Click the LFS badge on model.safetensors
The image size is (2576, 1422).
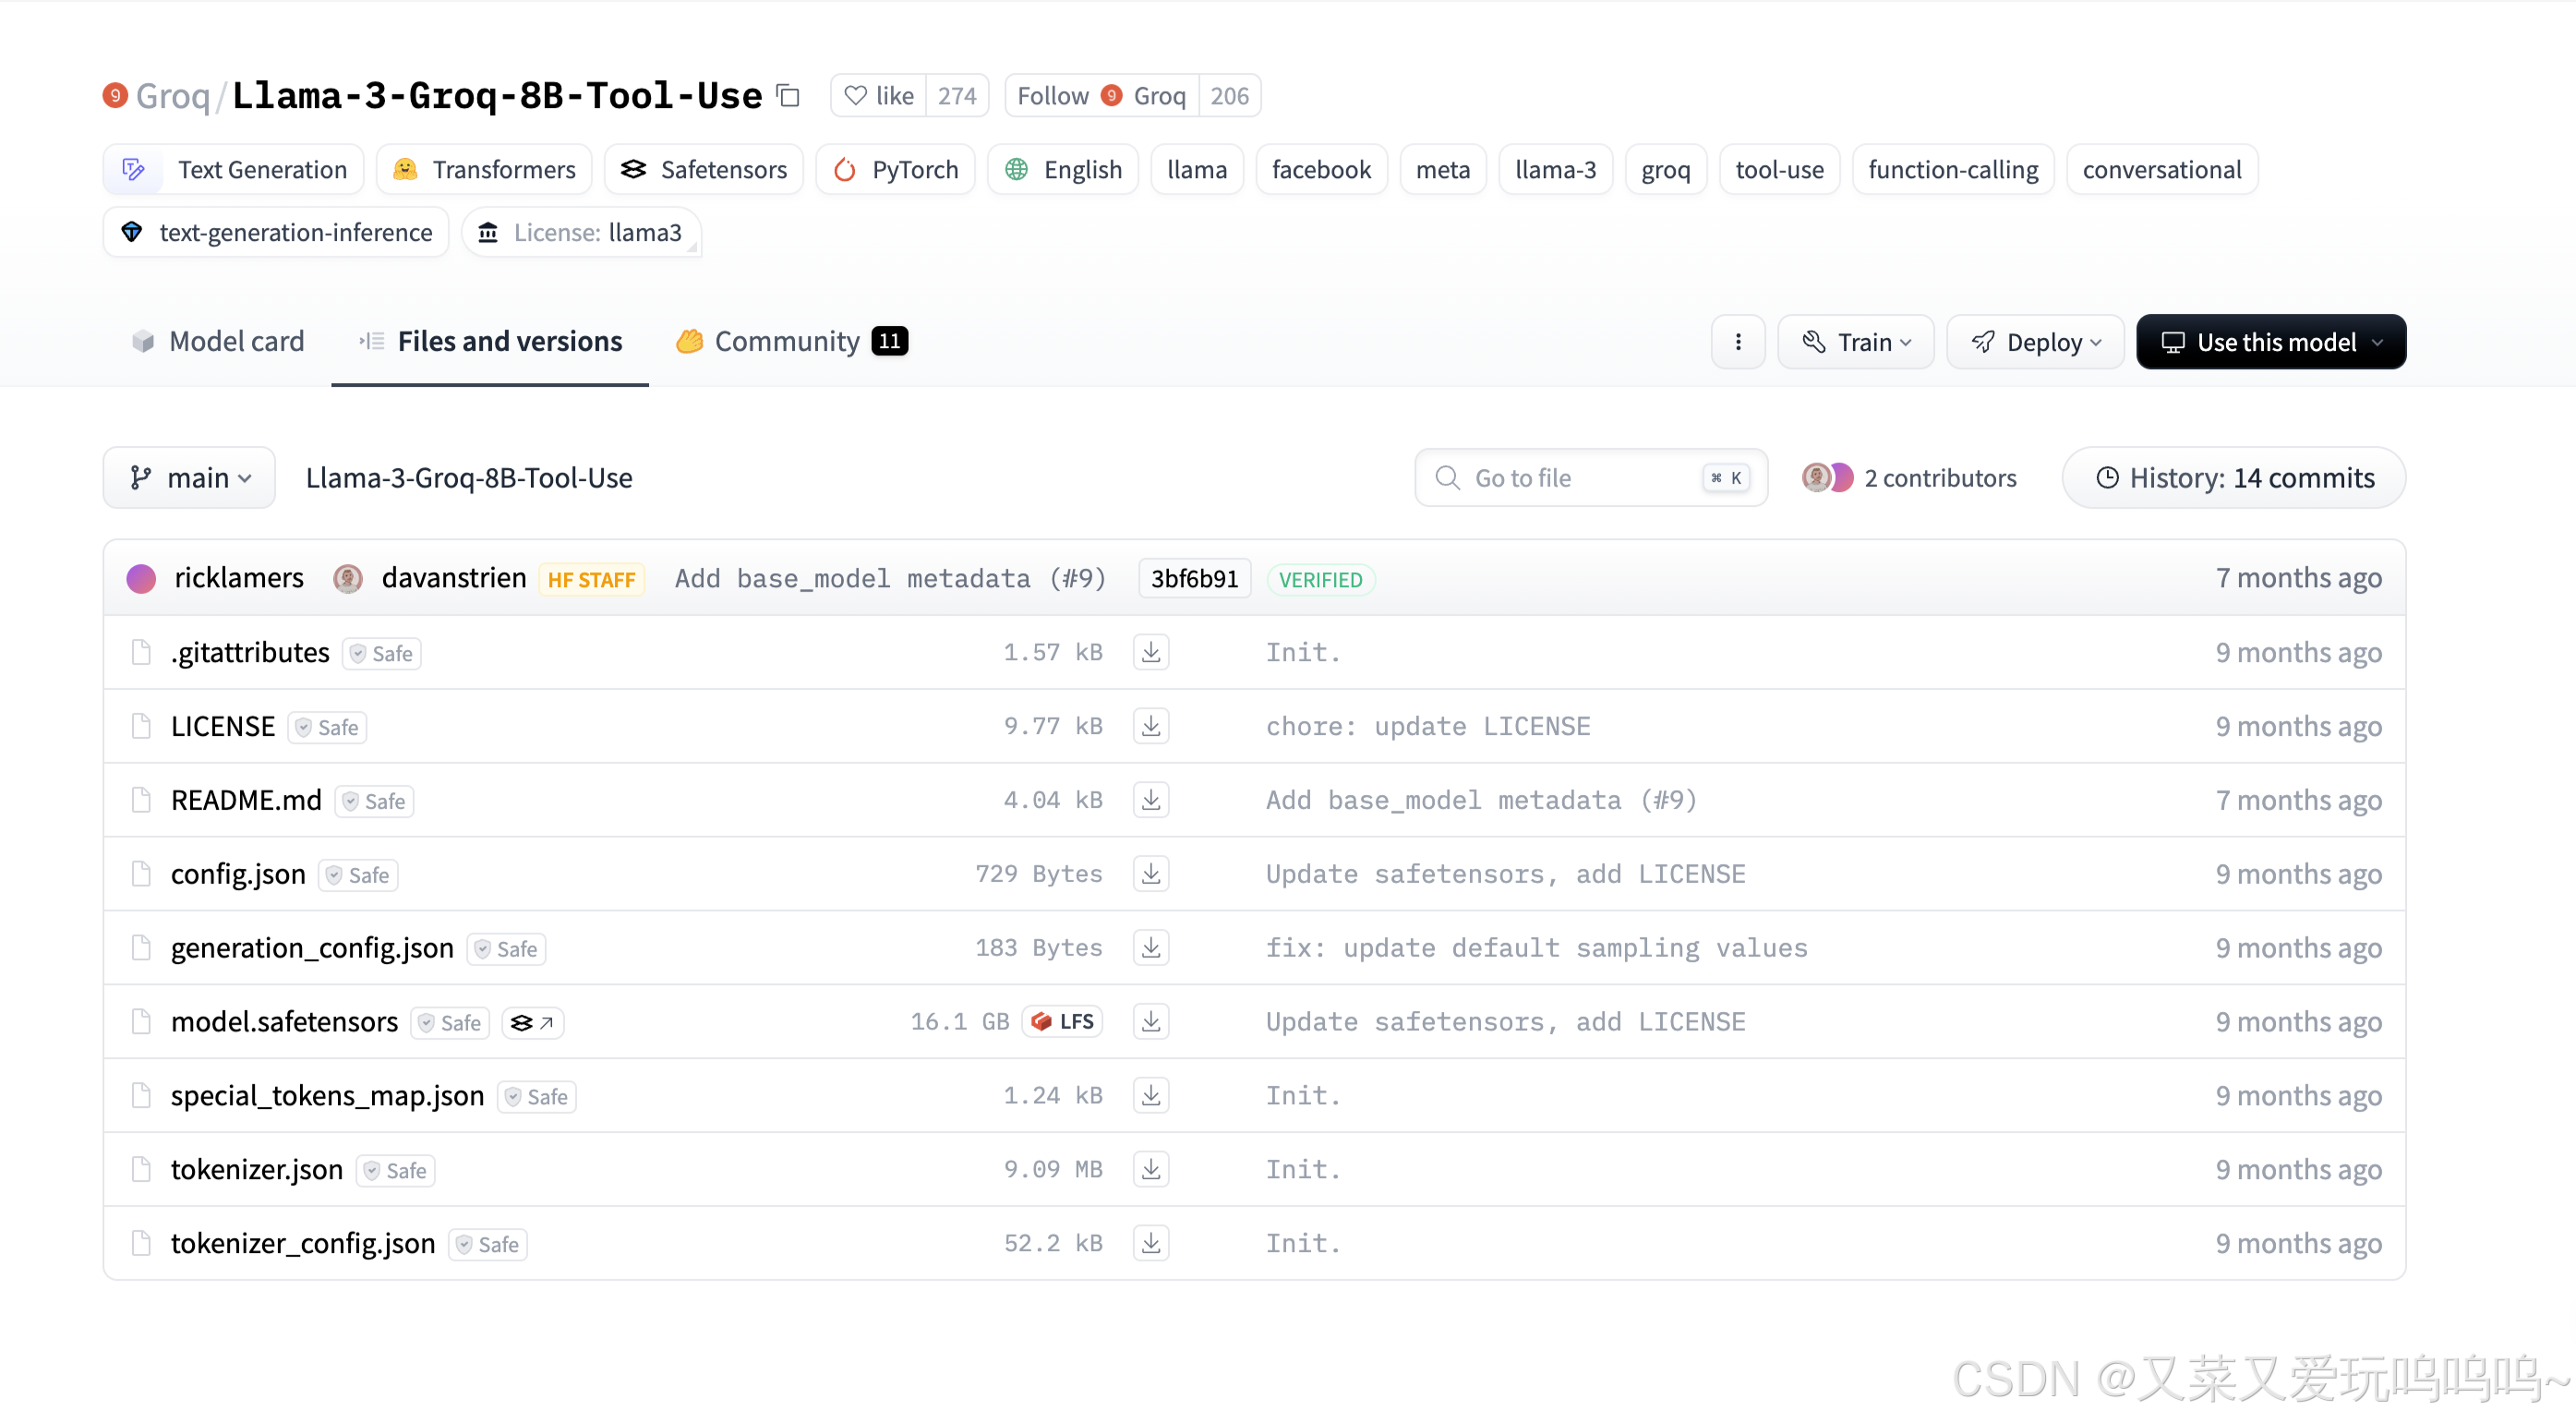coord(1063,1021)
